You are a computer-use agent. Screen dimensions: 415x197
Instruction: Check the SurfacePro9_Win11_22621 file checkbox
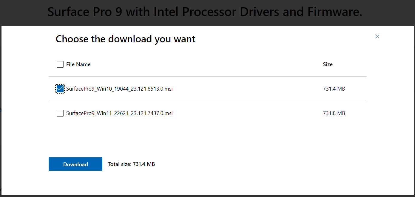[60, 113]
